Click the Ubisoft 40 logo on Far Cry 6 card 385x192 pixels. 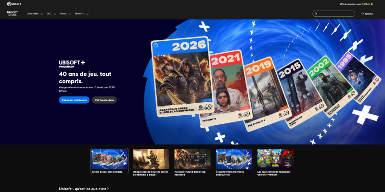(244, 115)
